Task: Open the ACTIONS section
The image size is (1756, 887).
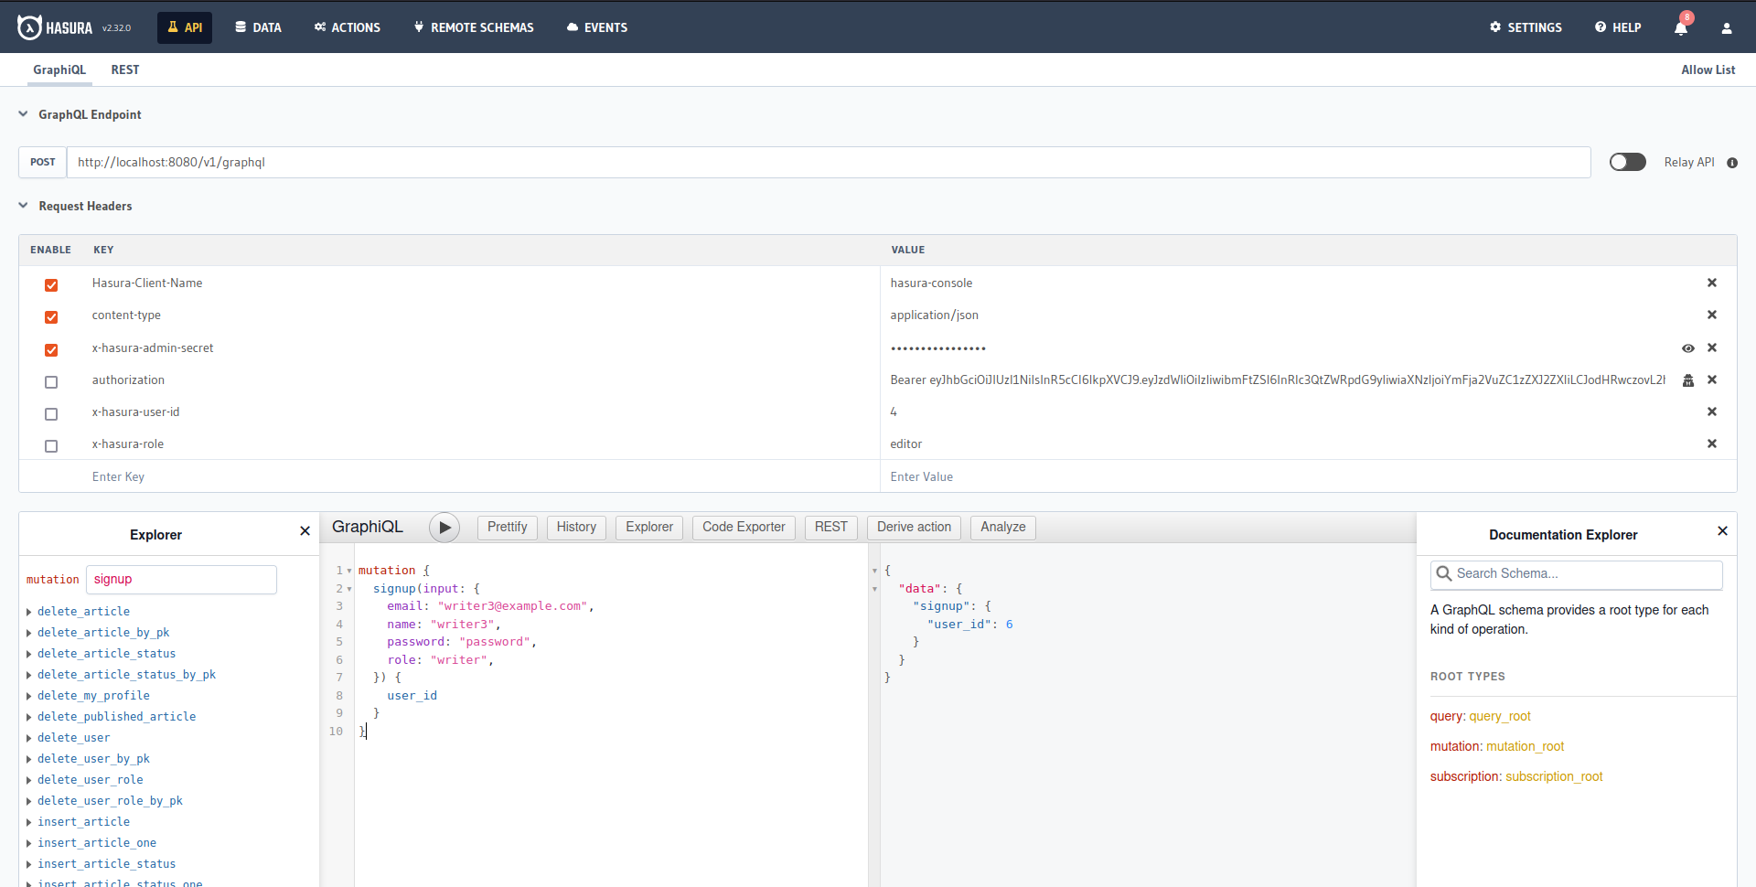Action: pos(347,27)
